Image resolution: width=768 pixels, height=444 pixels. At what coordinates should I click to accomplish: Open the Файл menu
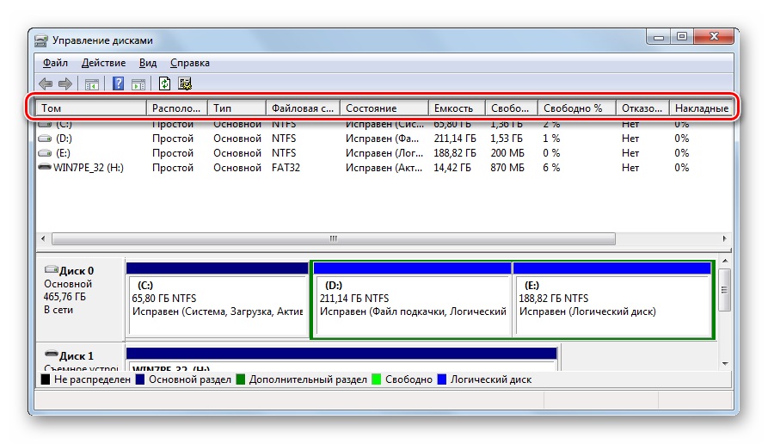(x=55, y=63)
